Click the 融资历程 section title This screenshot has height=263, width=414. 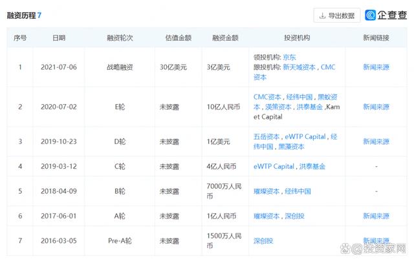pyautogui.click(x=21, y=16)
